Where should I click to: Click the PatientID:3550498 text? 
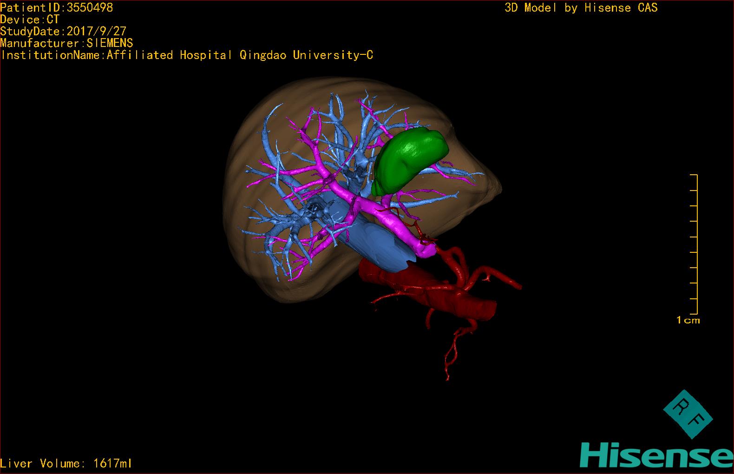tap(57, 7)
